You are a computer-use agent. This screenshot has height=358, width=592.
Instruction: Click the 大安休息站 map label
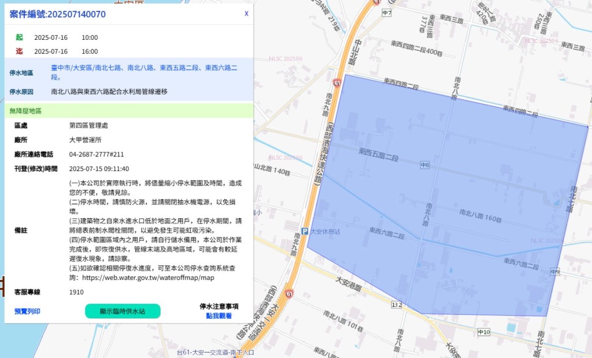point(325,232)
